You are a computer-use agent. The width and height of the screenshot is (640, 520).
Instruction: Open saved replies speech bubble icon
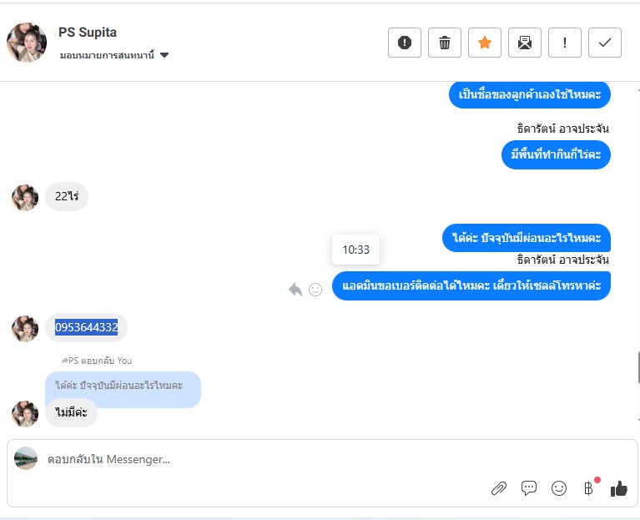[x=528, y=488]
